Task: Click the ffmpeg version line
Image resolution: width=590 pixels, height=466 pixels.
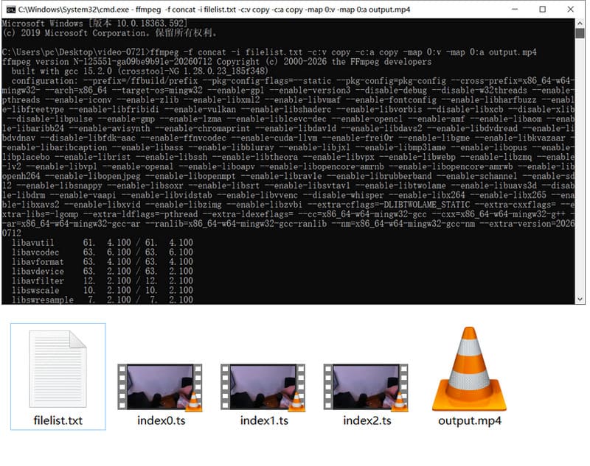Action: pos(217,62)
